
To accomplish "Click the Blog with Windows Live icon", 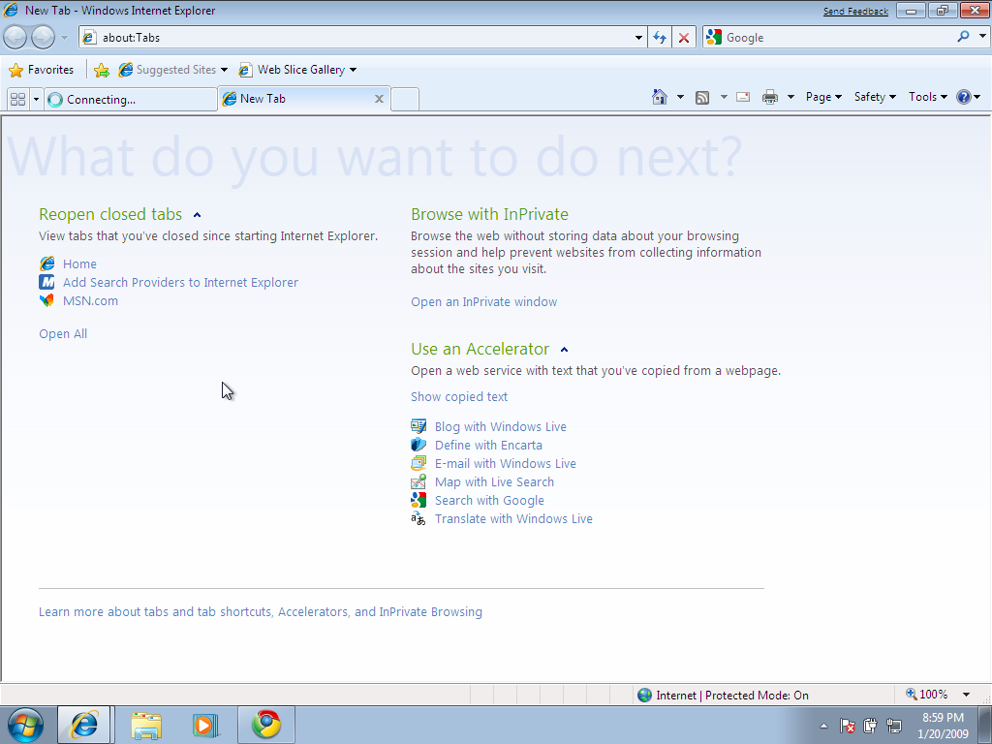I will [x=418, y=426].
